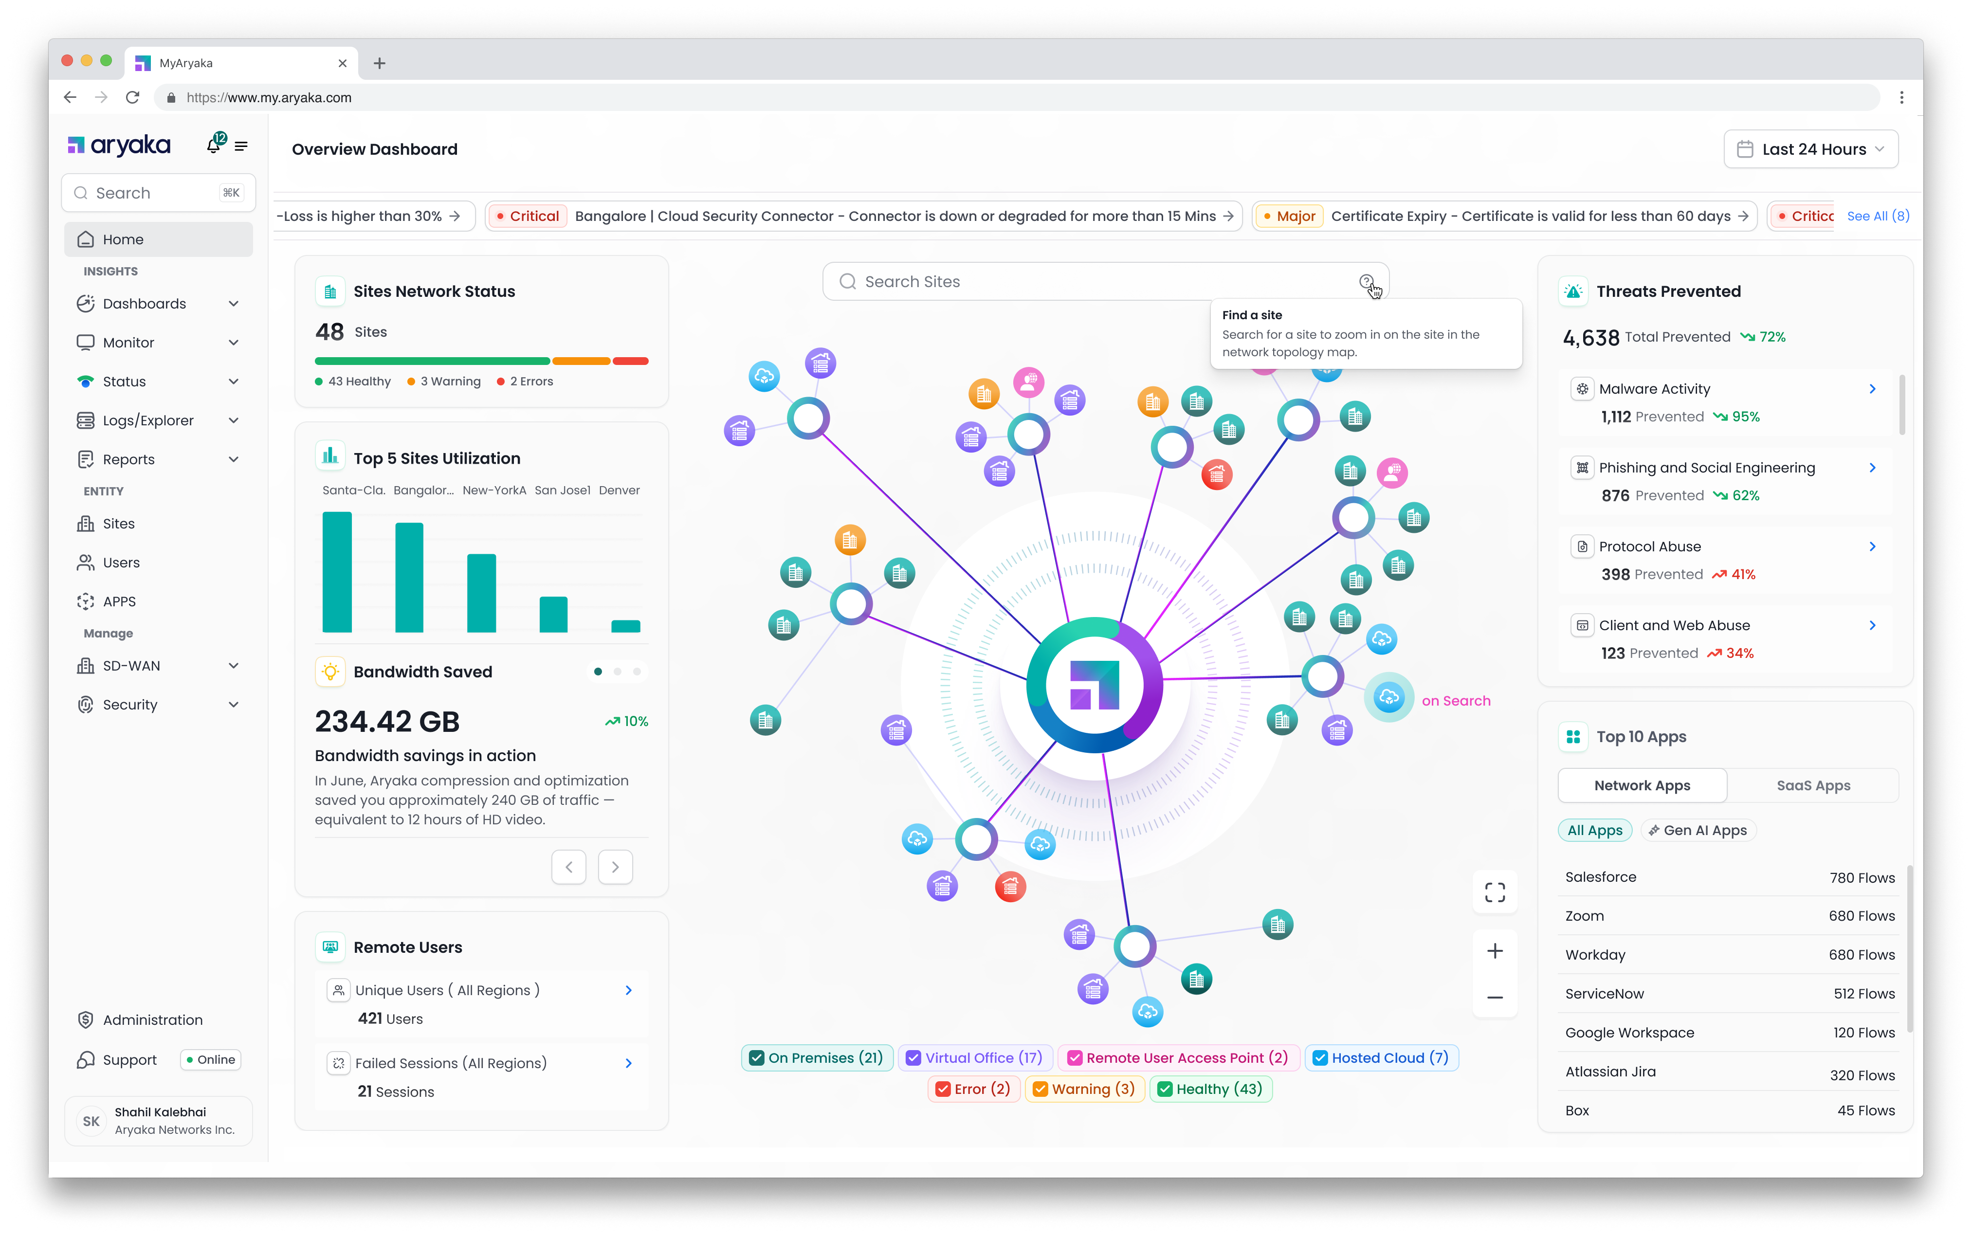Toggle the Virtual Office (17) checkbox
This screenshot has width=1972, height=1236.
pyautogui.click(x=913, y=1058)
